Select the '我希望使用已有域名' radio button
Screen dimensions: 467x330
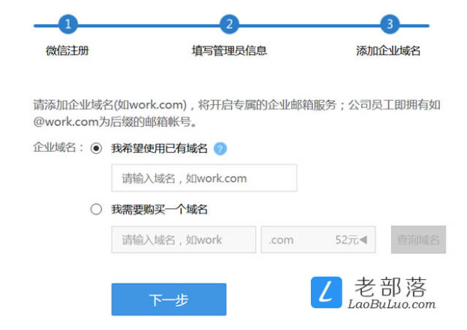coord(96,148)
